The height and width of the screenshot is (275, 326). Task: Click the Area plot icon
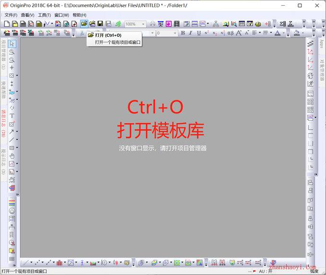pos(93,263)
